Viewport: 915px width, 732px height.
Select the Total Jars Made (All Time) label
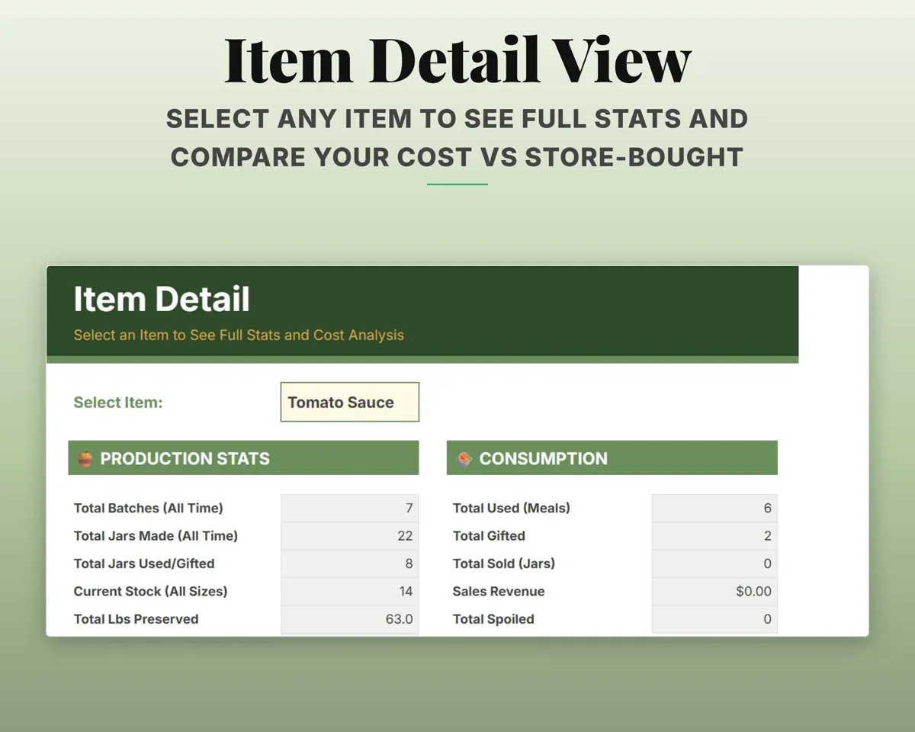(x=156, y=536)
